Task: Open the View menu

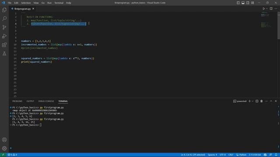Action: pyautogui.click(x=36, y=3)
